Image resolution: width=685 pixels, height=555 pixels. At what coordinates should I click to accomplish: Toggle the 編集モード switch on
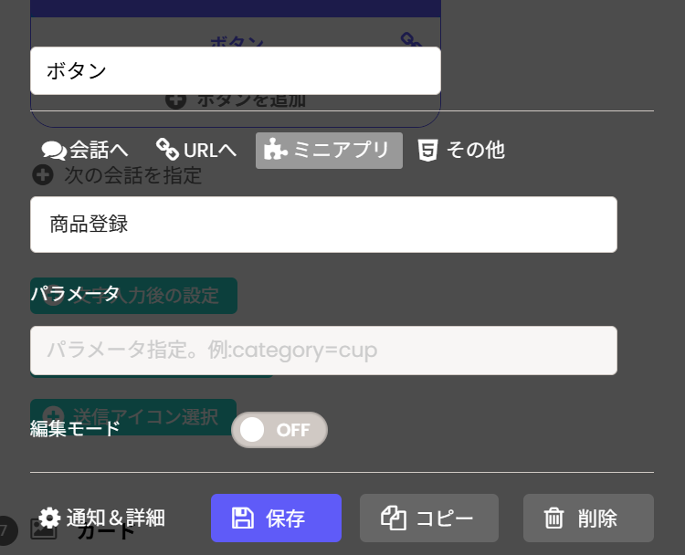[x=279, y=430]
